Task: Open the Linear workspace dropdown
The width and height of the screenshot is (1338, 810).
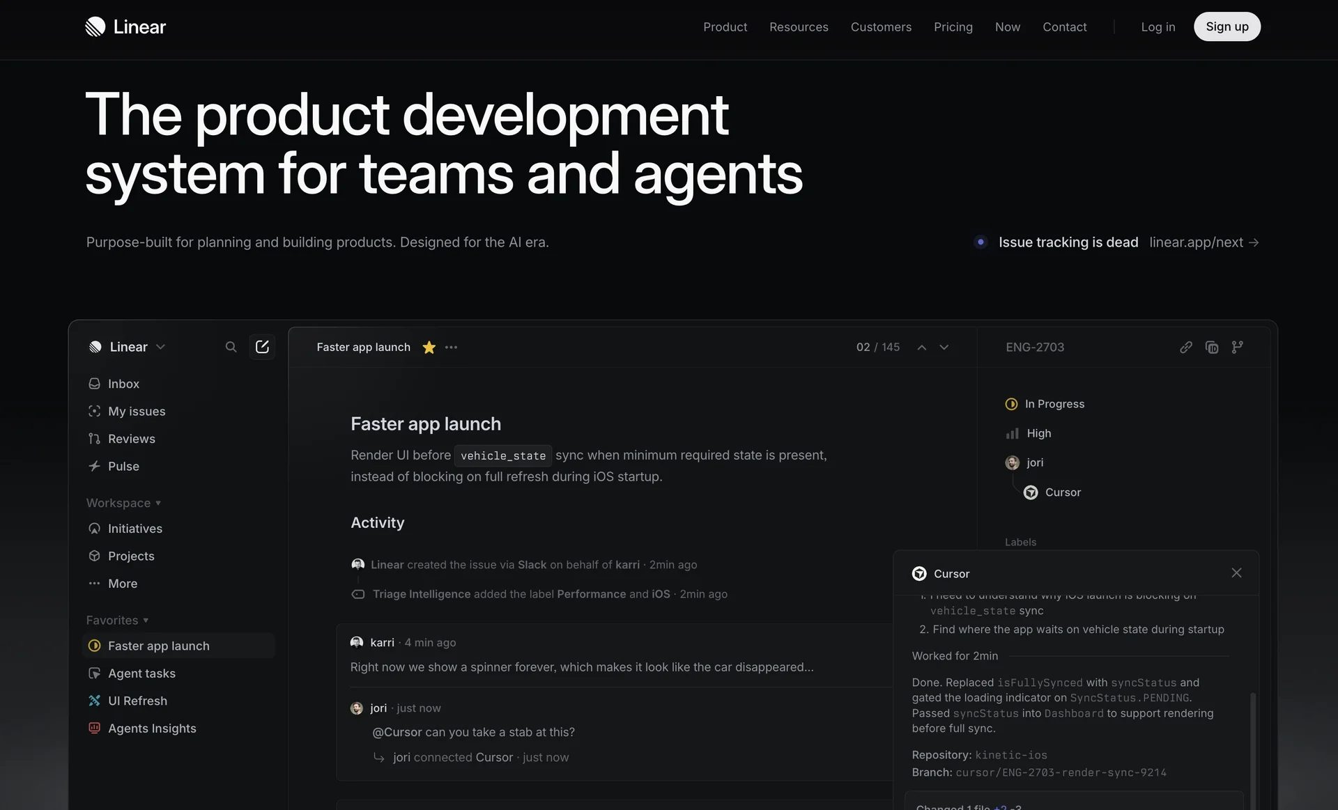Action: (x=128, y=347)
